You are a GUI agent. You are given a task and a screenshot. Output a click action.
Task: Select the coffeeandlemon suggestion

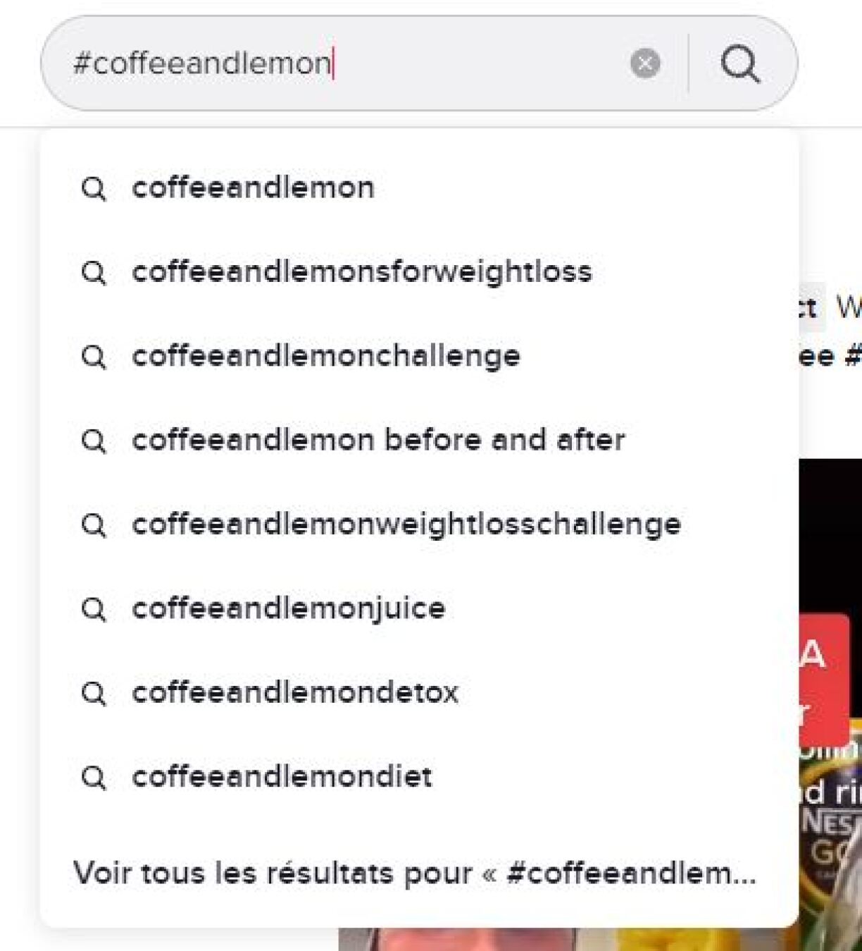coord(254,187)
